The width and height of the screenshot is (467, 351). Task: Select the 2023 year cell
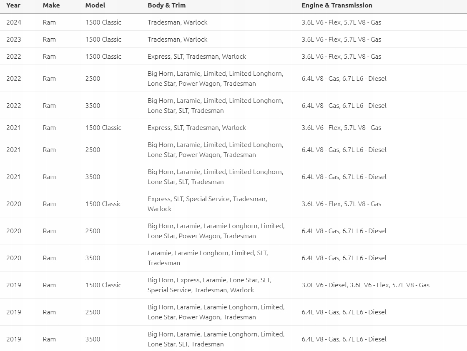[x=14, y=39]
